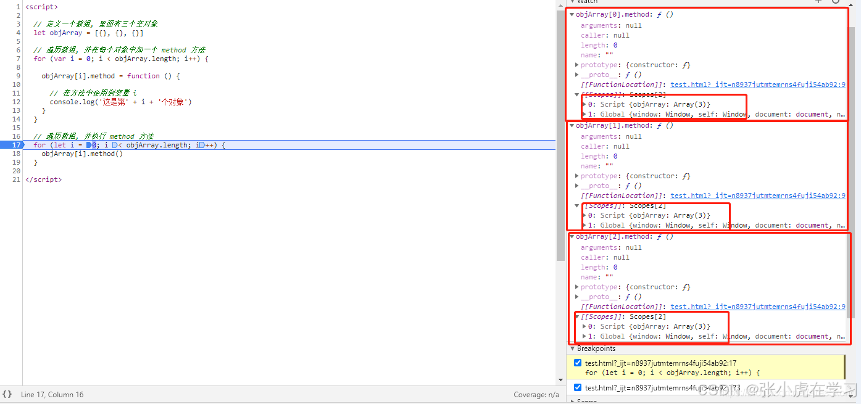
Task: Collapse the objArray[1].method watch expression
Action: 572,125
